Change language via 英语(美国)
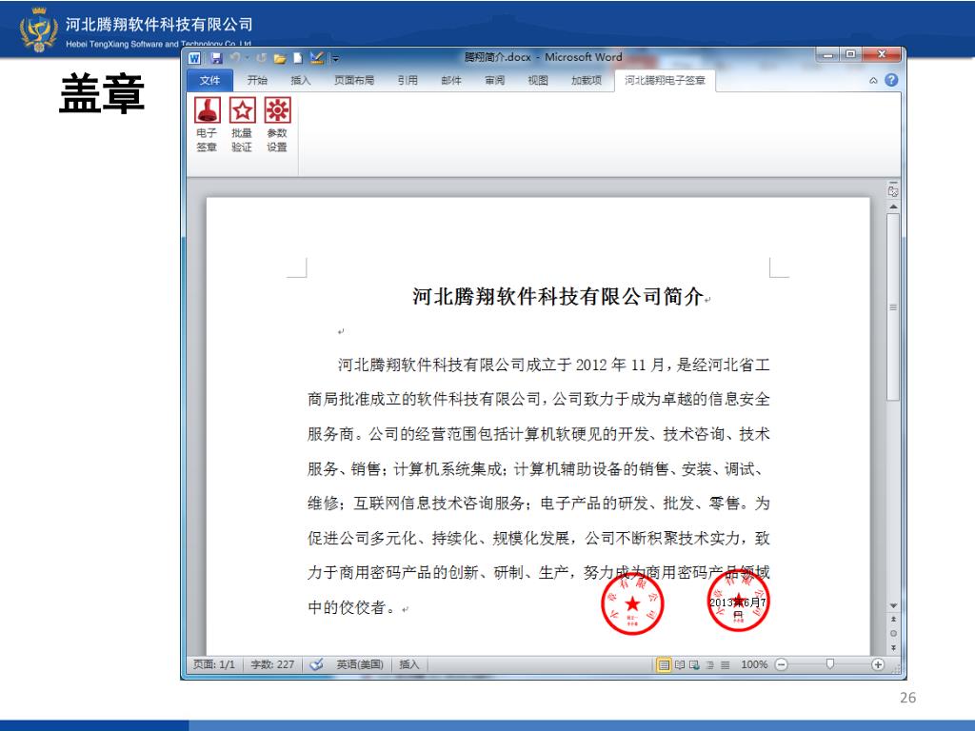 (x=360, y=664)
